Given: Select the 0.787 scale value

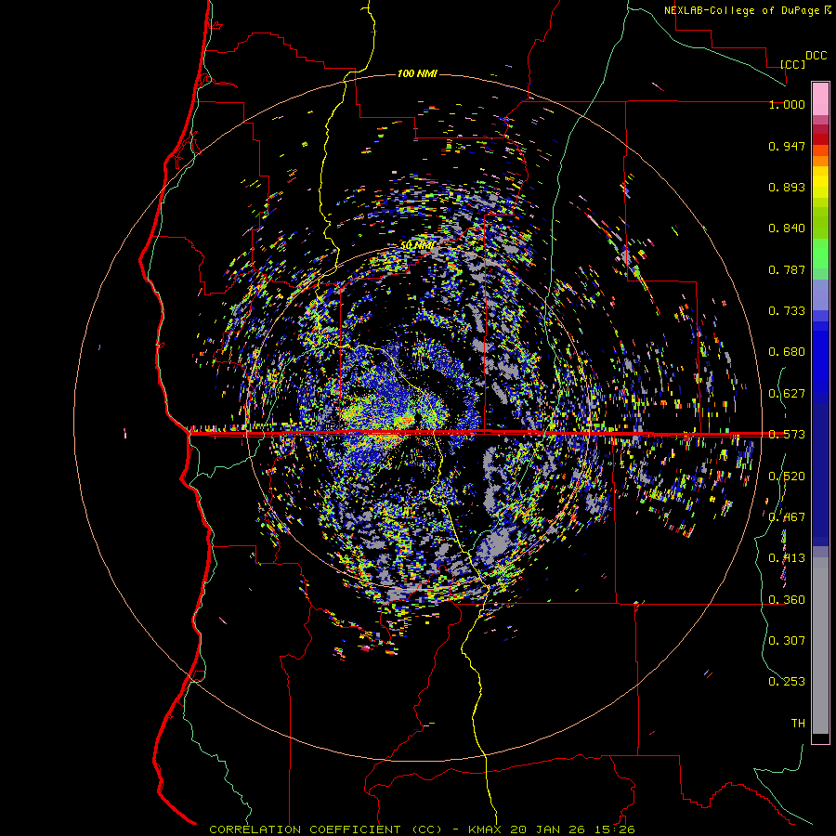Looking at the screenshot, I should coord(787,269).
